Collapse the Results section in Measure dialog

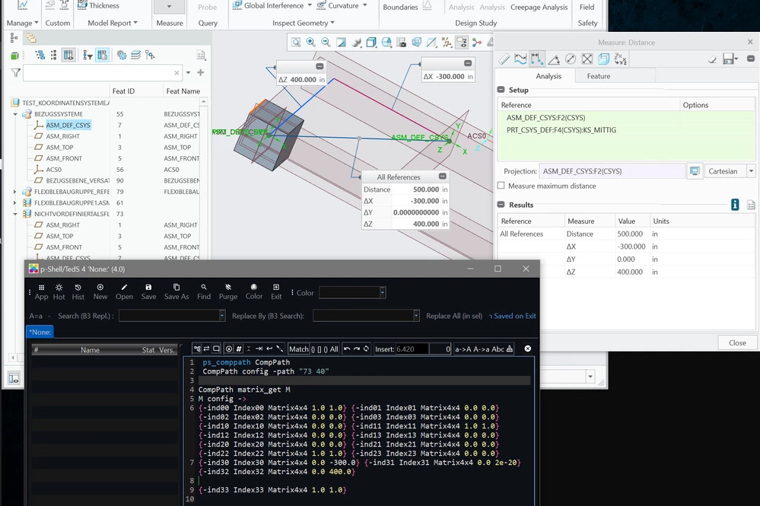[501, 205]
